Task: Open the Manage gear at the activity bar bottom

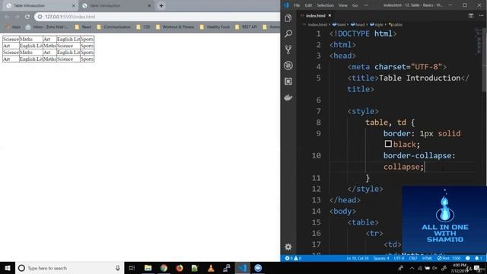Action: [x=288, y=247]
